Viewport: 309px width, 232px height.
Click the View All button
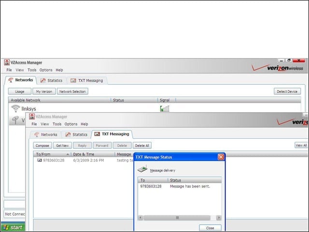pos(301,145)
